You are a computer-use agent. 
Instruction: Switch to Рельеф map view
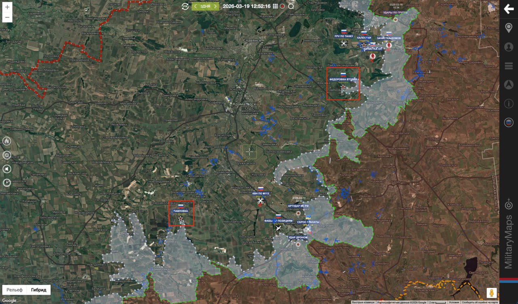15,290
